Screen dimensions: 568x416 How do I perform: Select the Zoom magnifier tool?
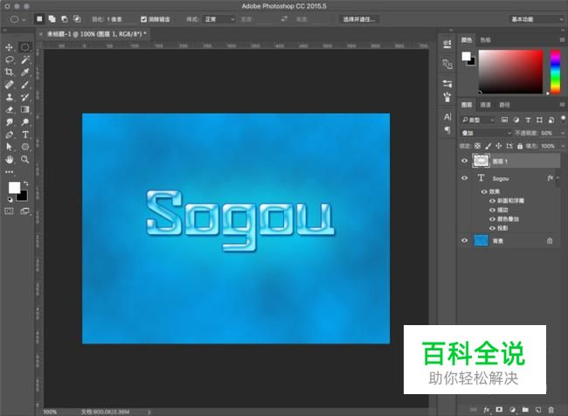point(24,159)
